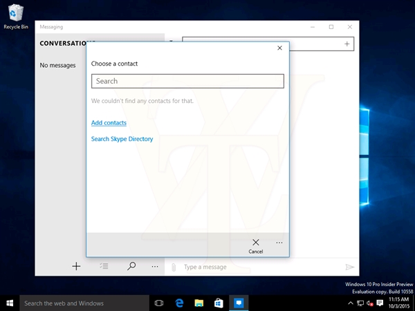The height and width of the screenshot is (311, 415).
Task: Show hidden system tray icons chevron
Action: pos(352,303)
